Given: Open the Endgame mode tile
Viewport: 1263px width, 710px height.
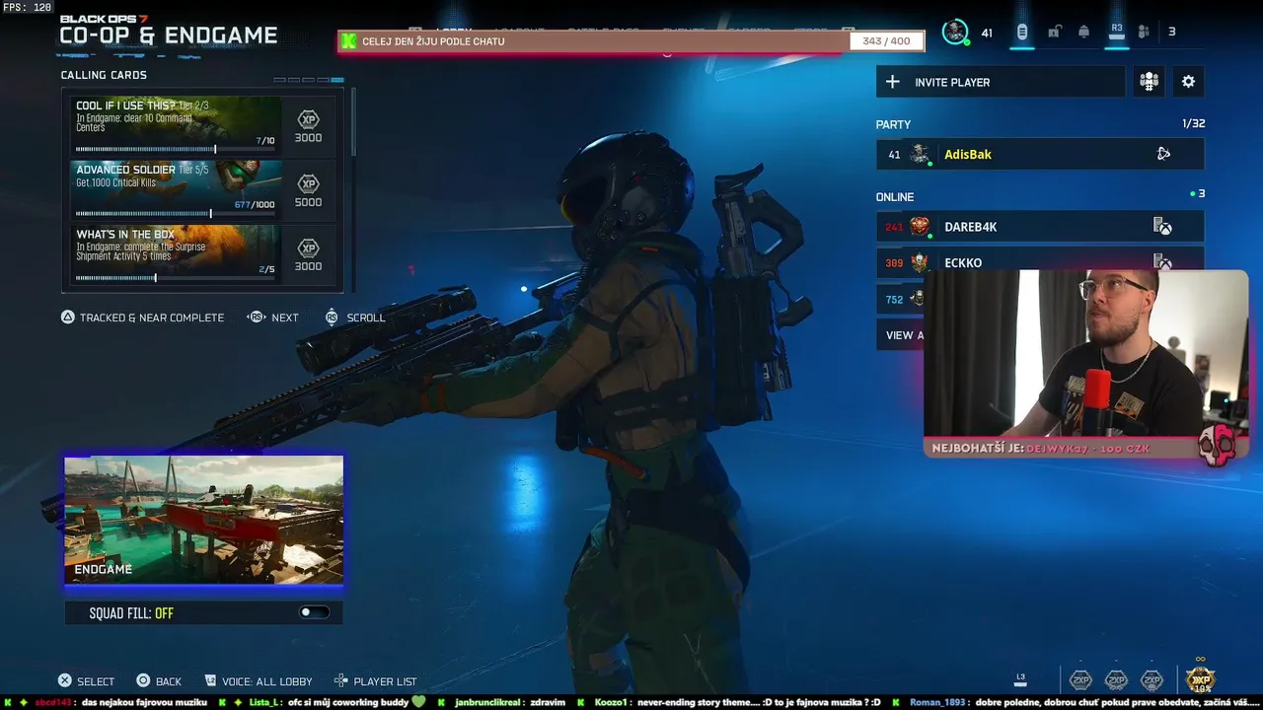Looking at the screenshot, I should click(204, 520).
